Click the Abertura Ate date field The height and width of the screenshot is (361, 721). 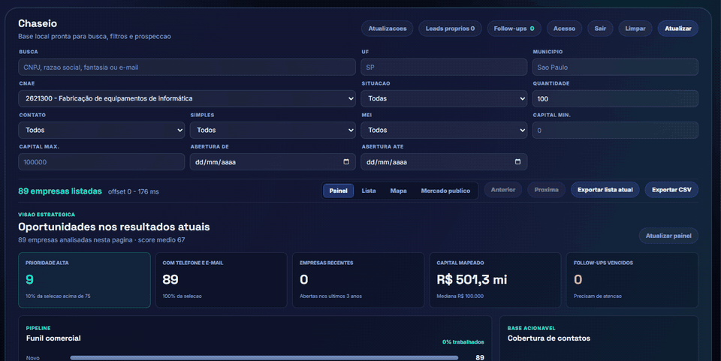[x=444, y=162]
